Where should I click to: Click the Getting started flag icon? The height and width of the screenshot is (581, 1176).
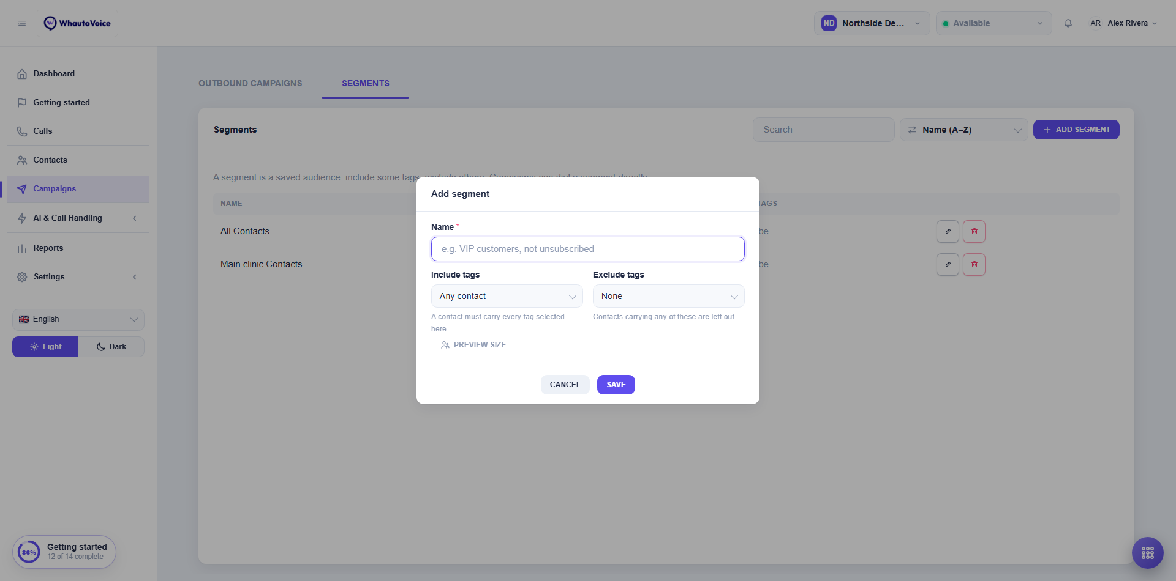(x=22, y=103)
